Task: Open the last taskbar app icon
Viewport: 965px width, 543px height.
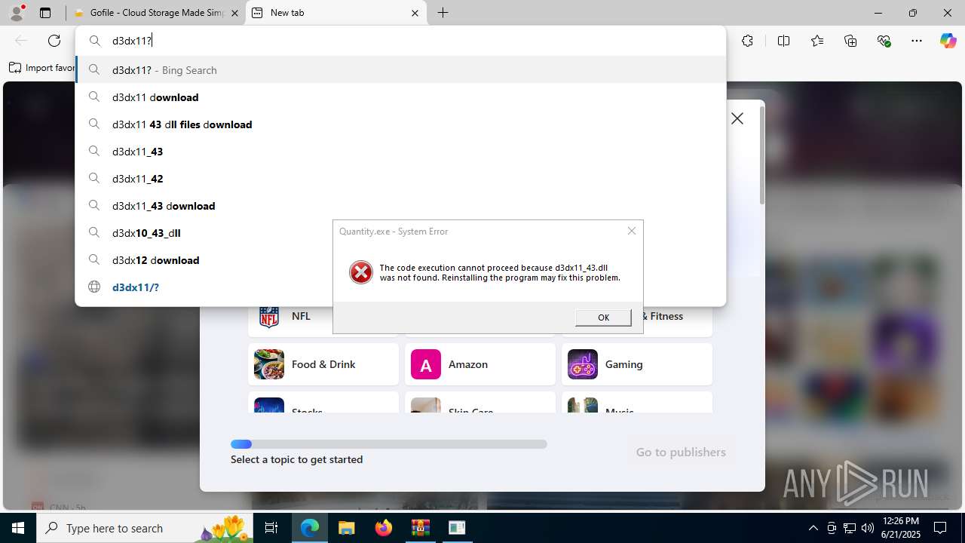Action: pyautogui.click(x=457, y=528)
